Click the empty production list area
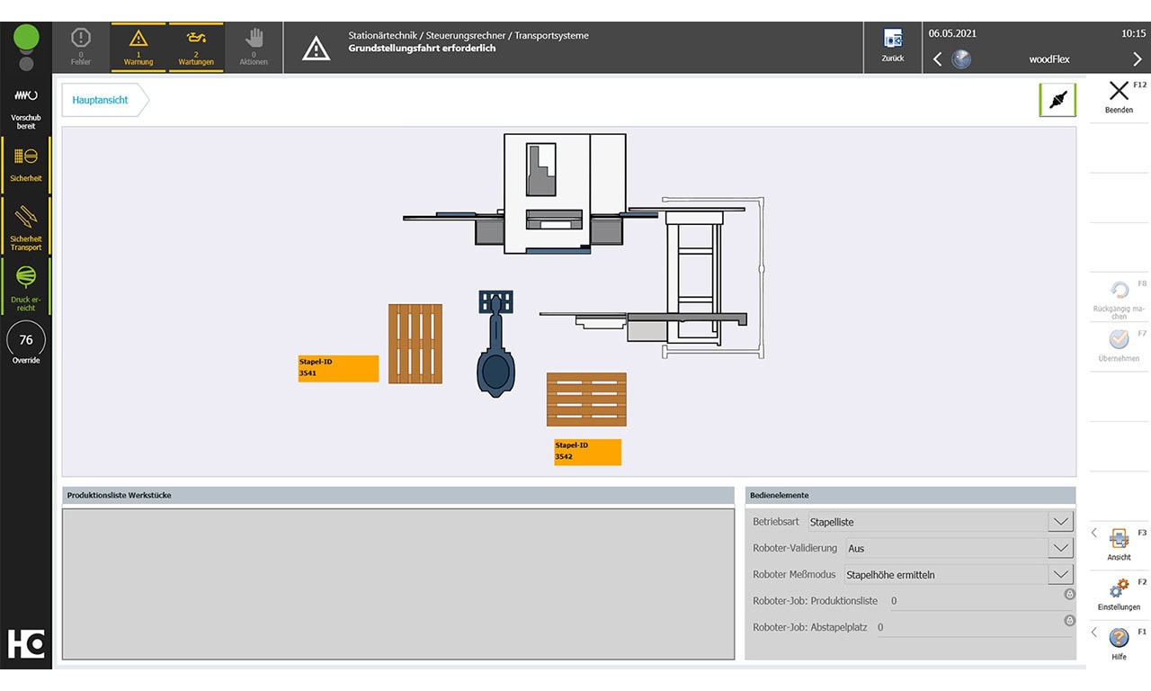 point(398,583)
